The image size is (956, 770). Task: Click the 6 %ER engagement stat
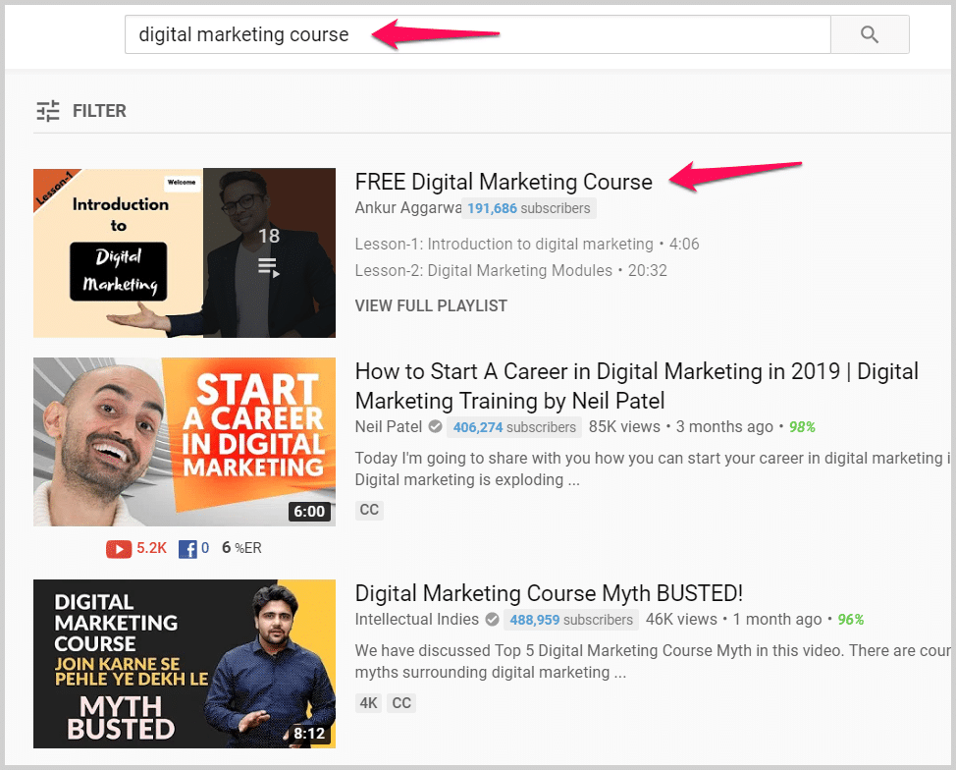click(241, 548)
